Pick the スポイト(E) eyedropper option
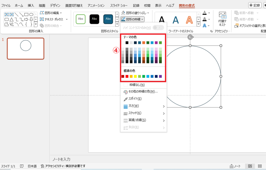Screen dimensions: 266x170 coord(143,99)
